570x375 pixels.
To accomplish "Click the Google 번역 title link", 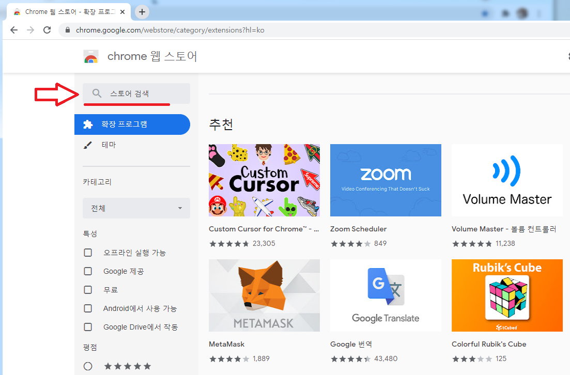I will (x=351, y=344).
